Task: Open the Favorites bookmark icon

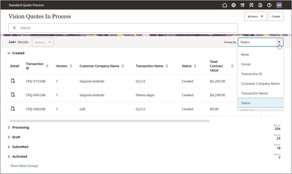Action: tap(251, 5)
